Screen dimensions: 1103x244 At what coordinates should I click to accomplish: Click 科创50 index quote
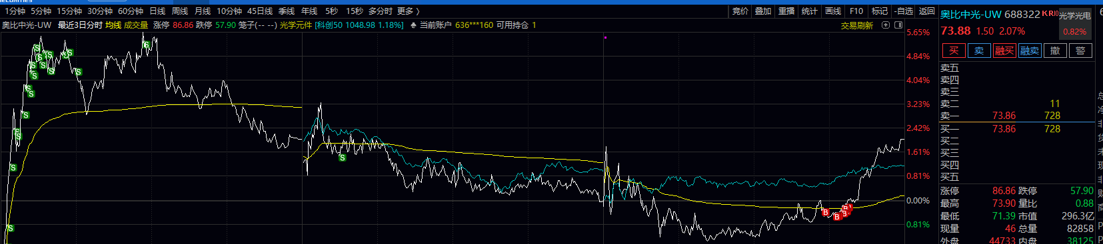point(360,25)
